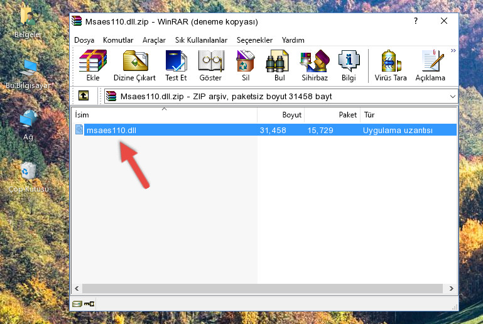
Task: Click archive icon in address bar
Action: [x=111, y=97]
